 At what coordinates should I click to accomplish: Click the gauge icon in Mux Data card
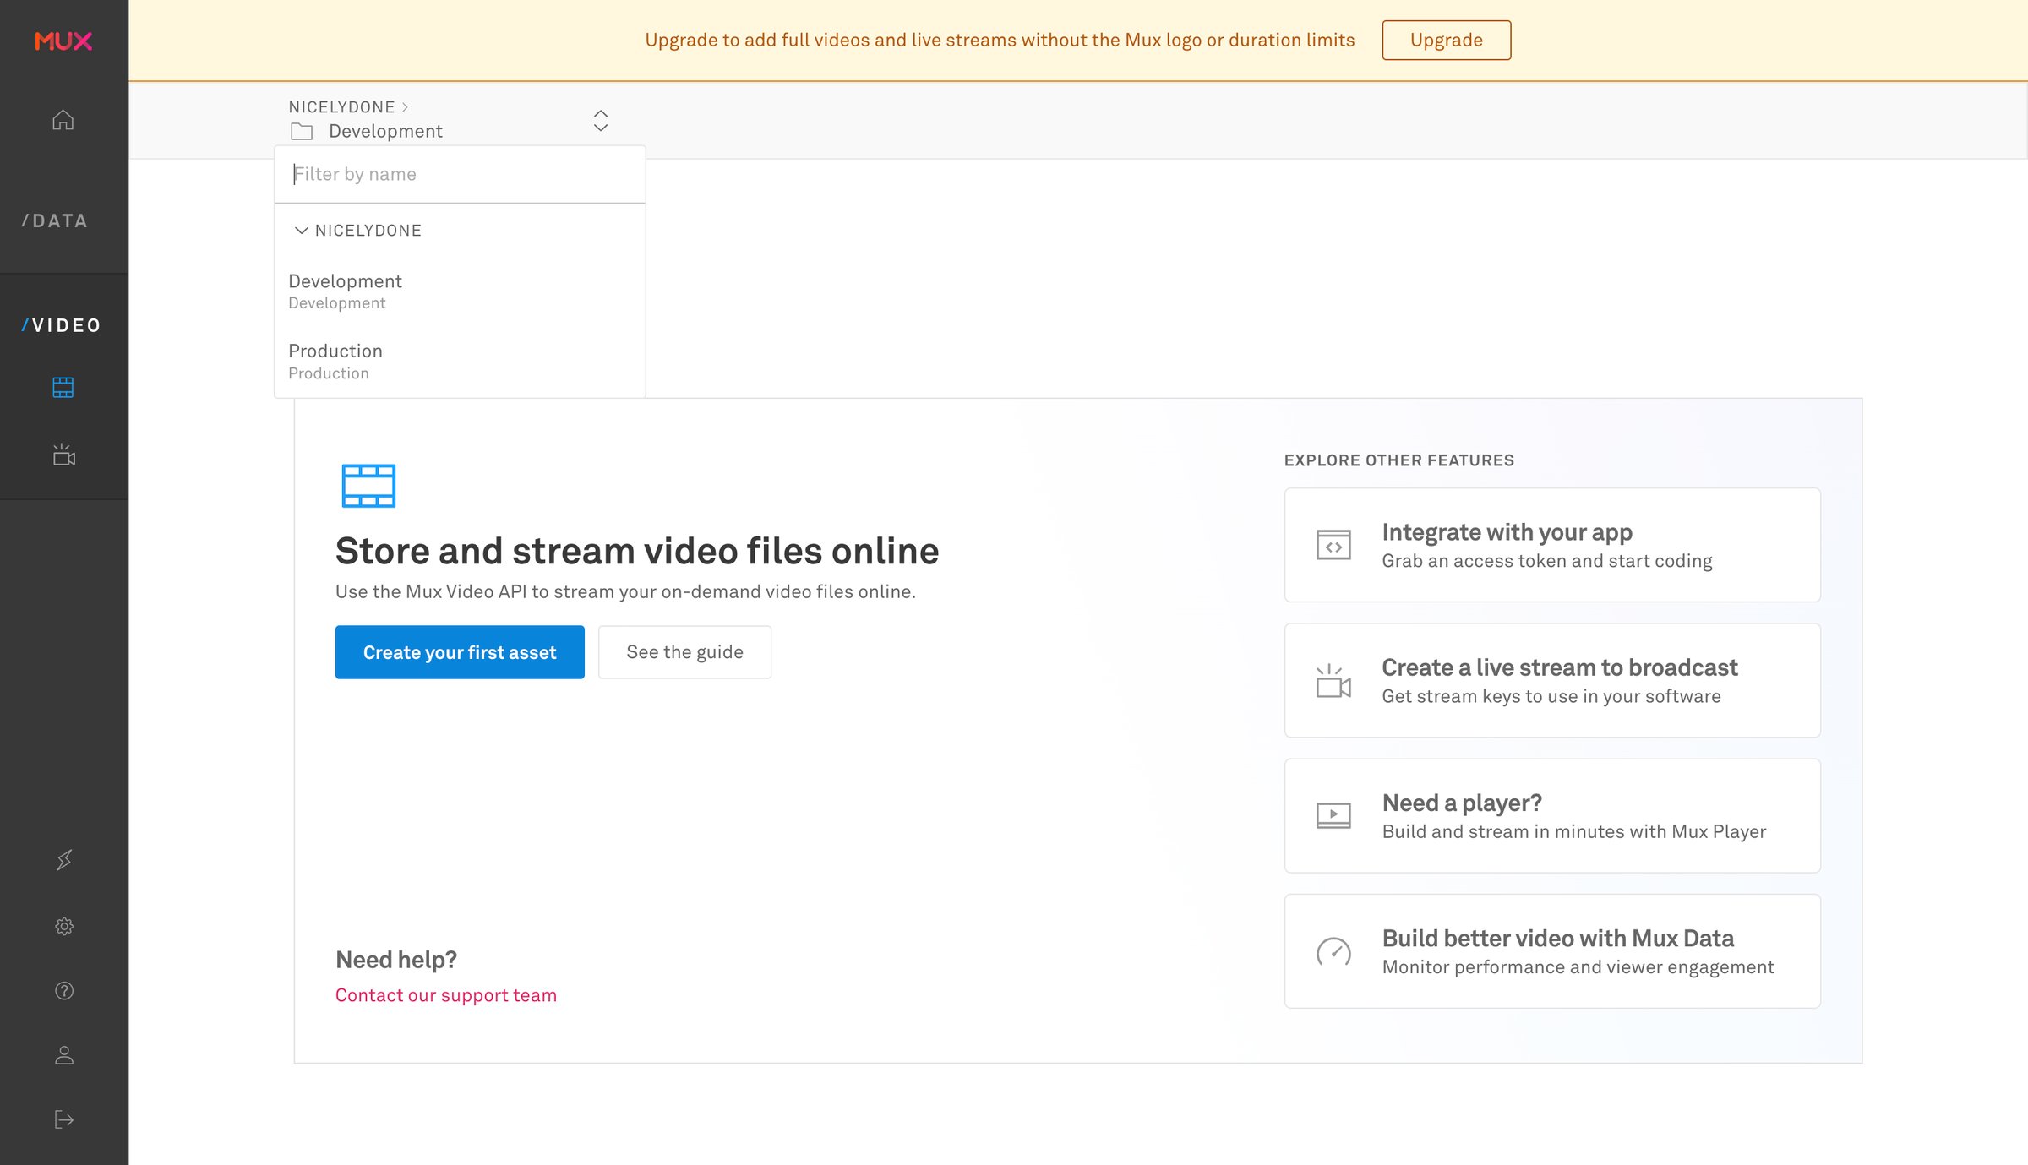pyautogui.click(x=1333, y=951)
